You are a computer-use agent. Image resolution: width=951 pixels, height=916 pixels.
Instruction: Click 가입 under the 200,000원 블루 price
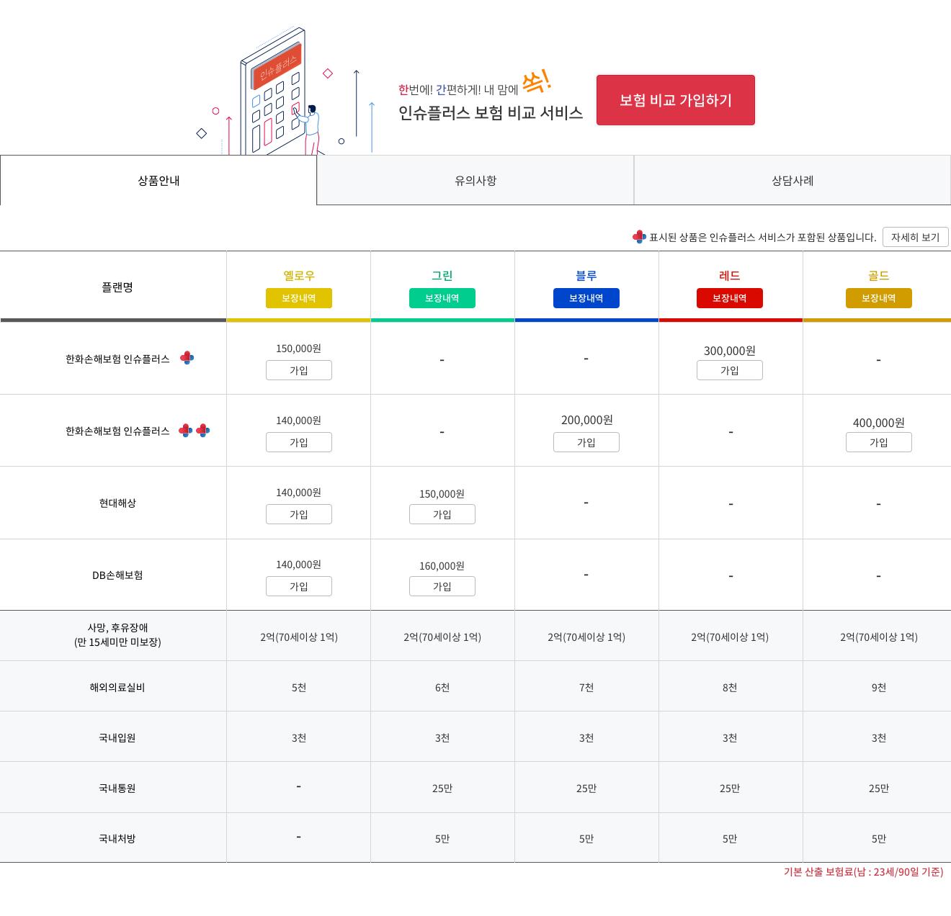[586, 442]
